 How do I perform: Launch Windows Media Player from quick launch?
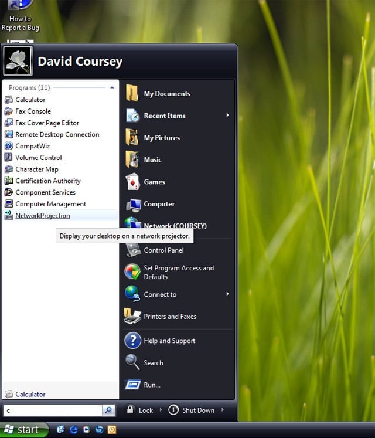click(86, 430)
